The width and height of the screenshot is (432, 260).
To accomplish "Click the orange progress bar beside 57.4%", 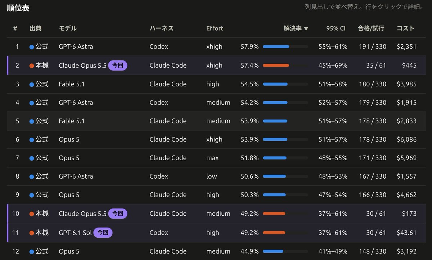I will coord(285,65).
